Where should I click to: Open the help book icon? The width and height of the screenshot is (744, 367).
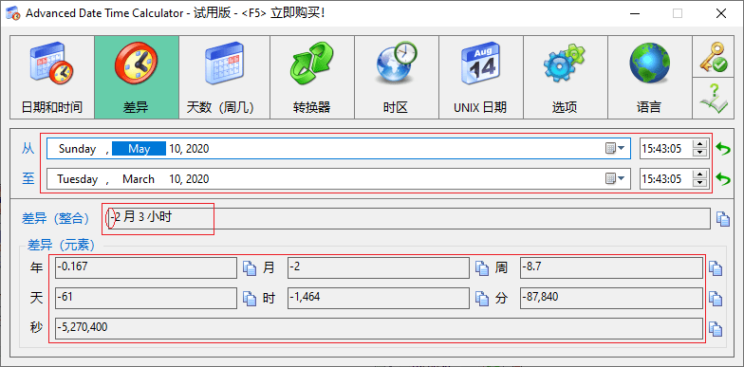(714, 99)
